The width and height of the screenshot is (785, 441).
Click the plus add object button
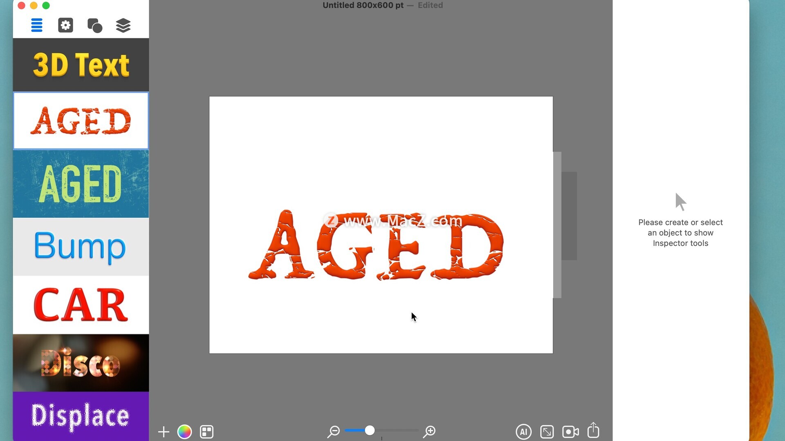click(164, 432)
